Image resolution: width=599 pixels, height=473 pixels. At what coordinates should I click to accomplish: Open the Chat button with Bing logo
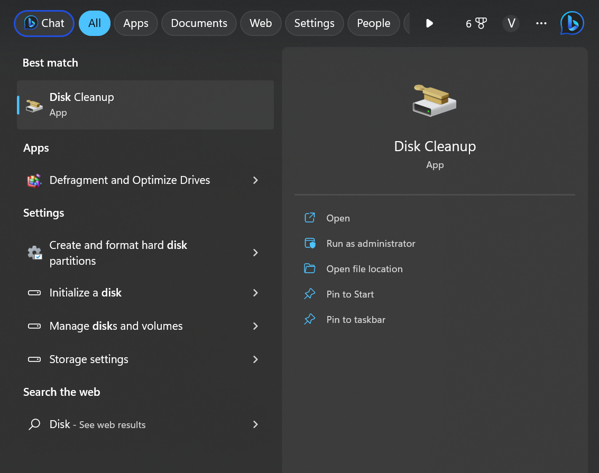[x=44, y=23]
